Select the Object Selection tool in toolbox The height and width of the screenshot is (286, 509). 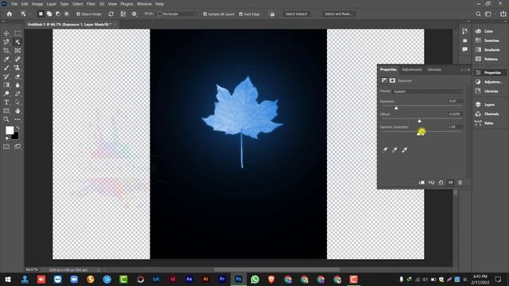pos(17,42)
